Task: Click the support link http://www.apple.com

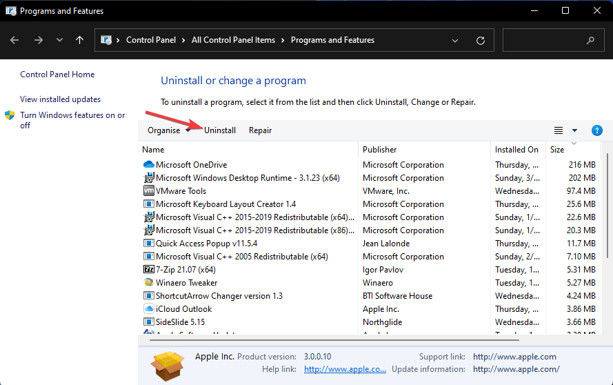Action: click(514, 357)
